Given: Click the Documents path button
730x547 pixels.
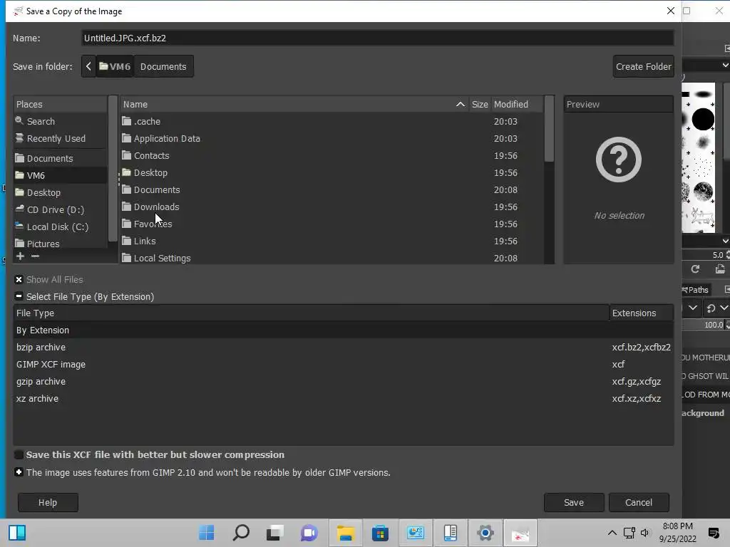Looking at the screenshot, I should tap(163, 66).
